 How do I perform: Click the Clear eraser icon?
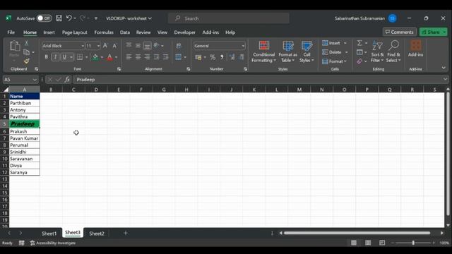point(359,61)
